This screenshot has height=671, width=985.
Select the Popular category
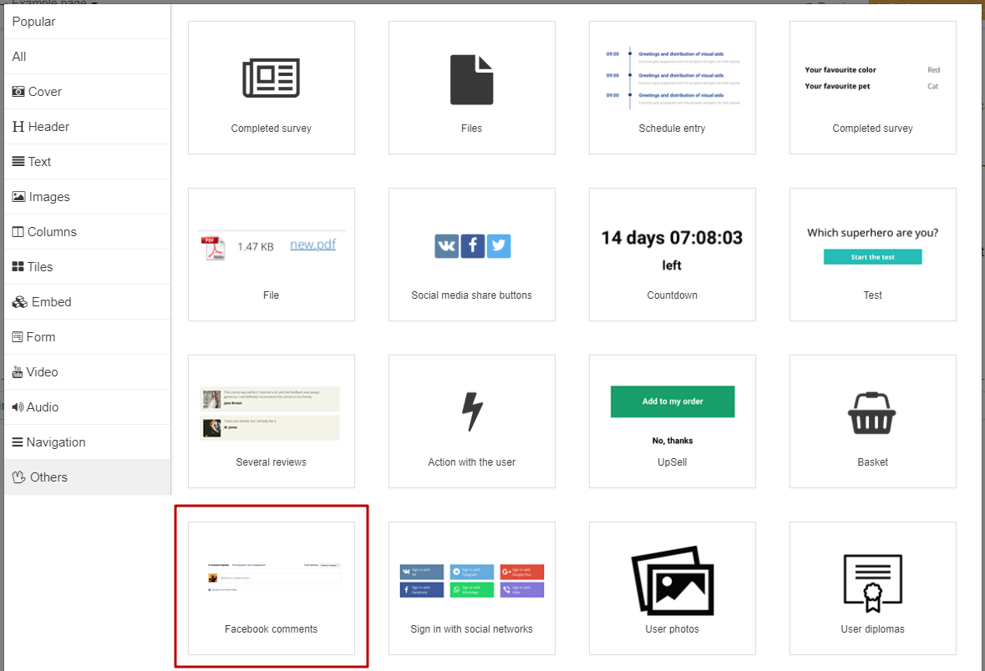(x=88, y=22)
